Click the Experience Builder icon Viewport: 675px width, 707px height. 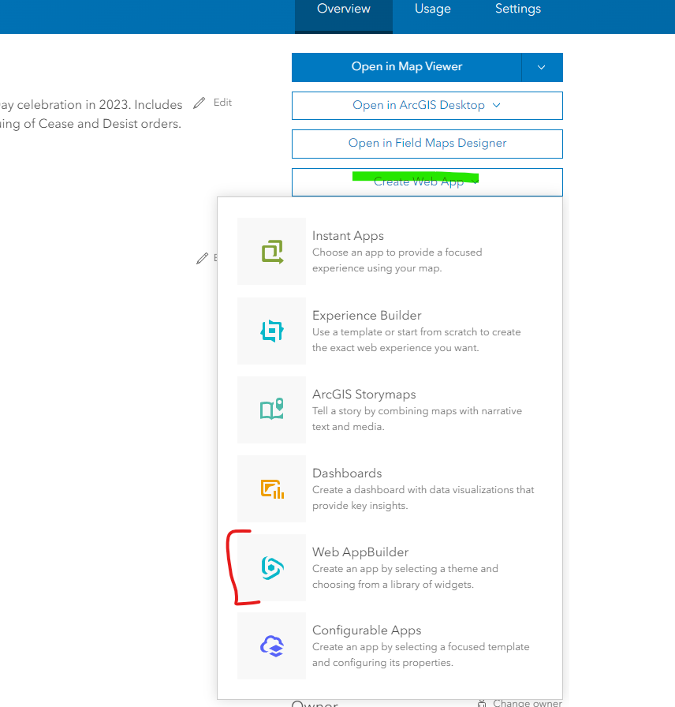coord(271,331)
